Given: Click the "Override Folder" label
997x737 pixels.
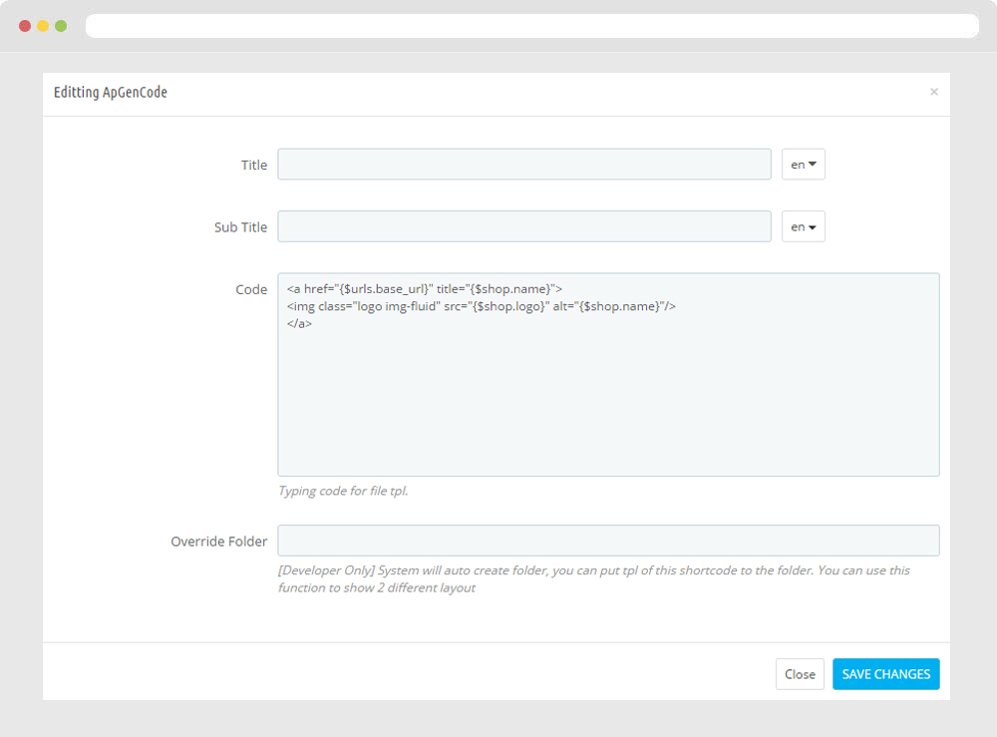Looking at the screenshot, I should 218,542.
